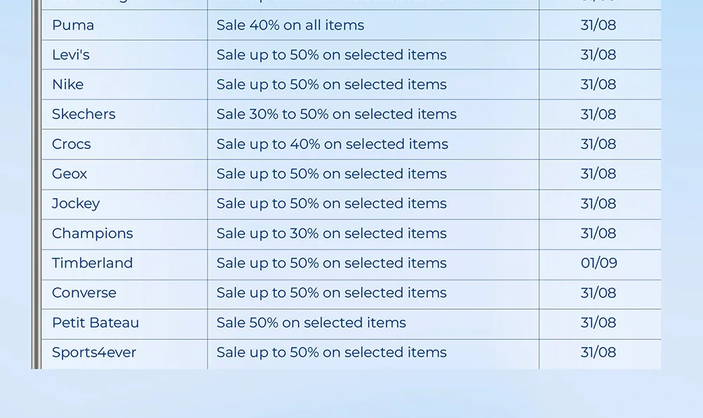Image resolution: width=703 pixels, height=418 pixels.
Task: Click the Petit Bateau brand name
Action: (96, 322)
